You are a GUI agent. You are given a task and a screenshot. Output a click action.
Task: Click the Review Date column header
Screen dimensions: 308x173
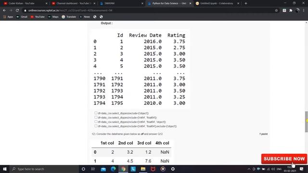[145, 35]
